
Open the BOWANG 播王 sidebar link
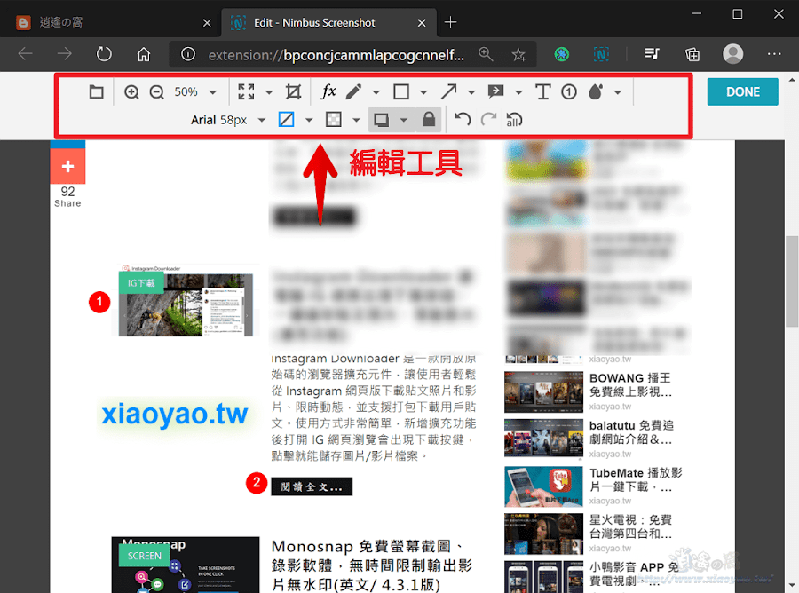click(x=631, y=384)
